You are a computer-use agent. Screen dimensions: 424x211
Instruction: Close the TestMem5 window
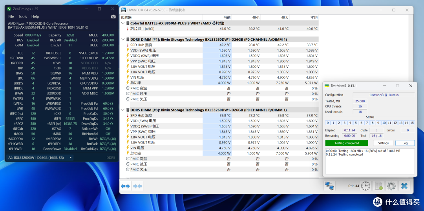click(411, 85)
